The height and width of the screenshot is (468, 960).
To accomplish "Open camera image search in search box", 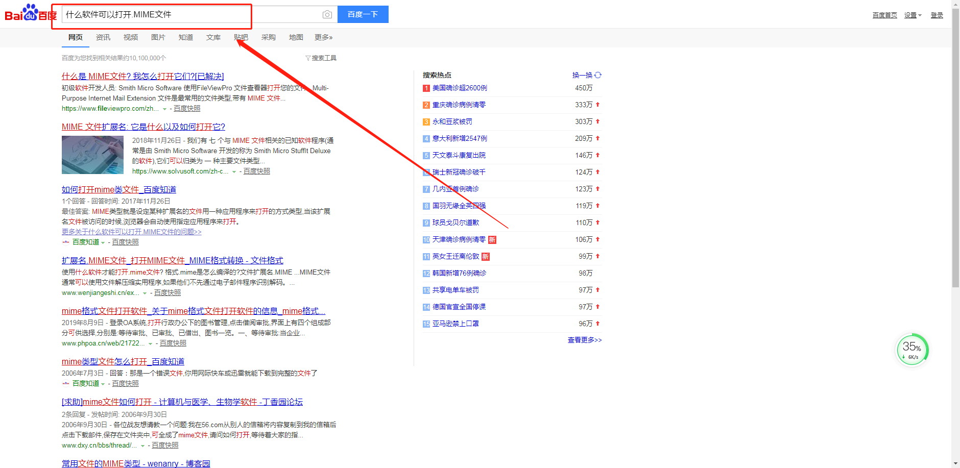I will point(327,15).
